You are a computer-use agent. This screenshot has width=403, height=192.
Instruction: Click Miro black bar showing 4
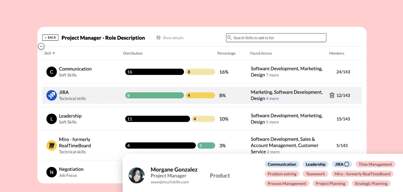tap(160, 145)
